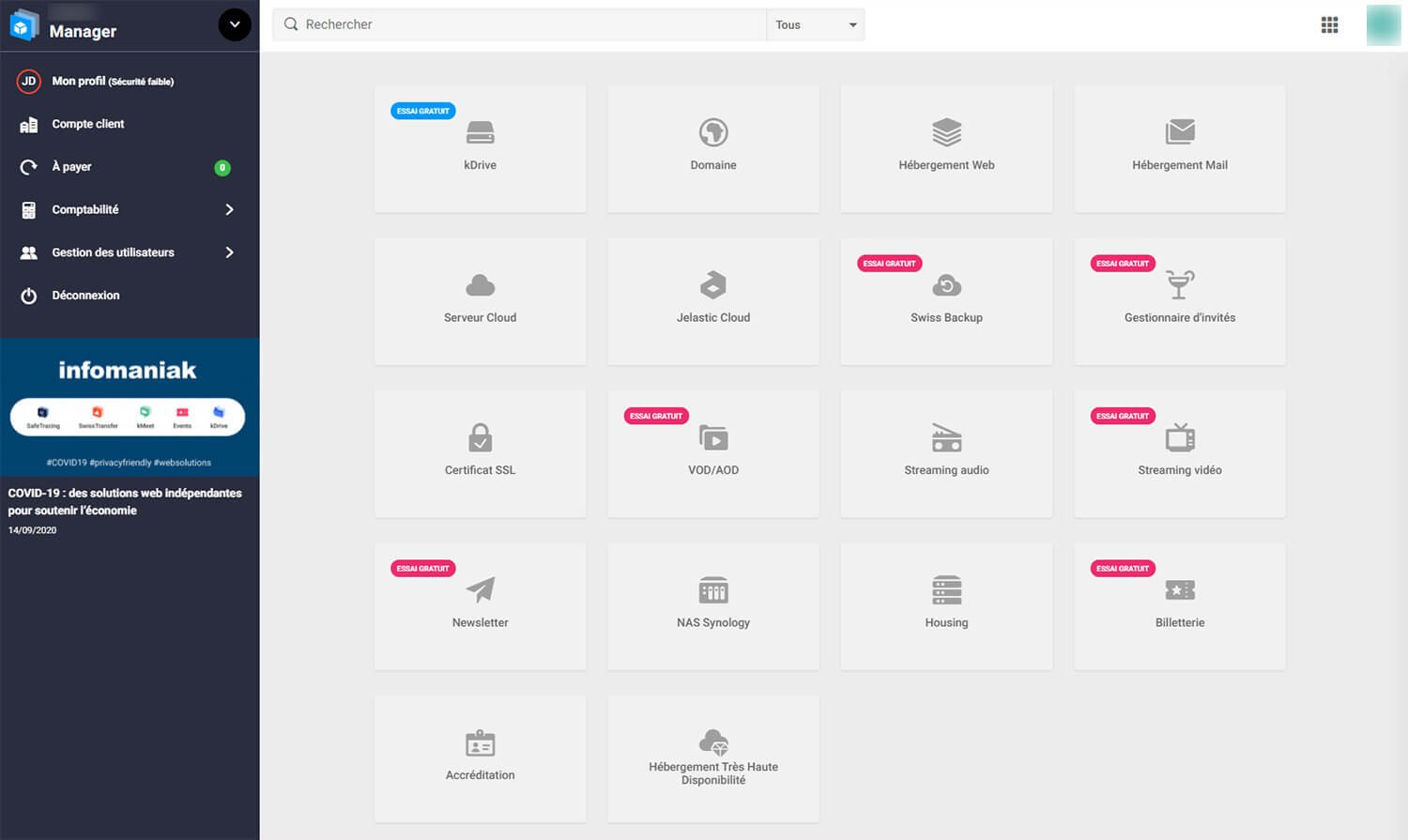The height and width of the screenshot is (840, 1408).
Task: Click the kDrive Essai gratuit badge
Action: coord(423,111)
